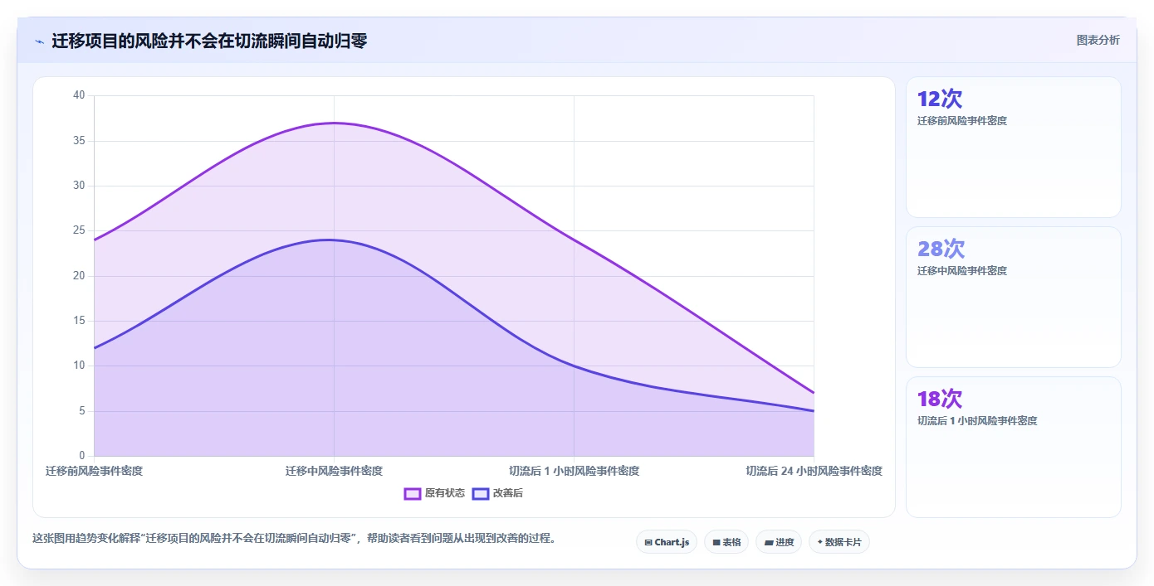1154x586 pixels.
Task: Click the 18次 value text
Action: [x=940, y=399]
